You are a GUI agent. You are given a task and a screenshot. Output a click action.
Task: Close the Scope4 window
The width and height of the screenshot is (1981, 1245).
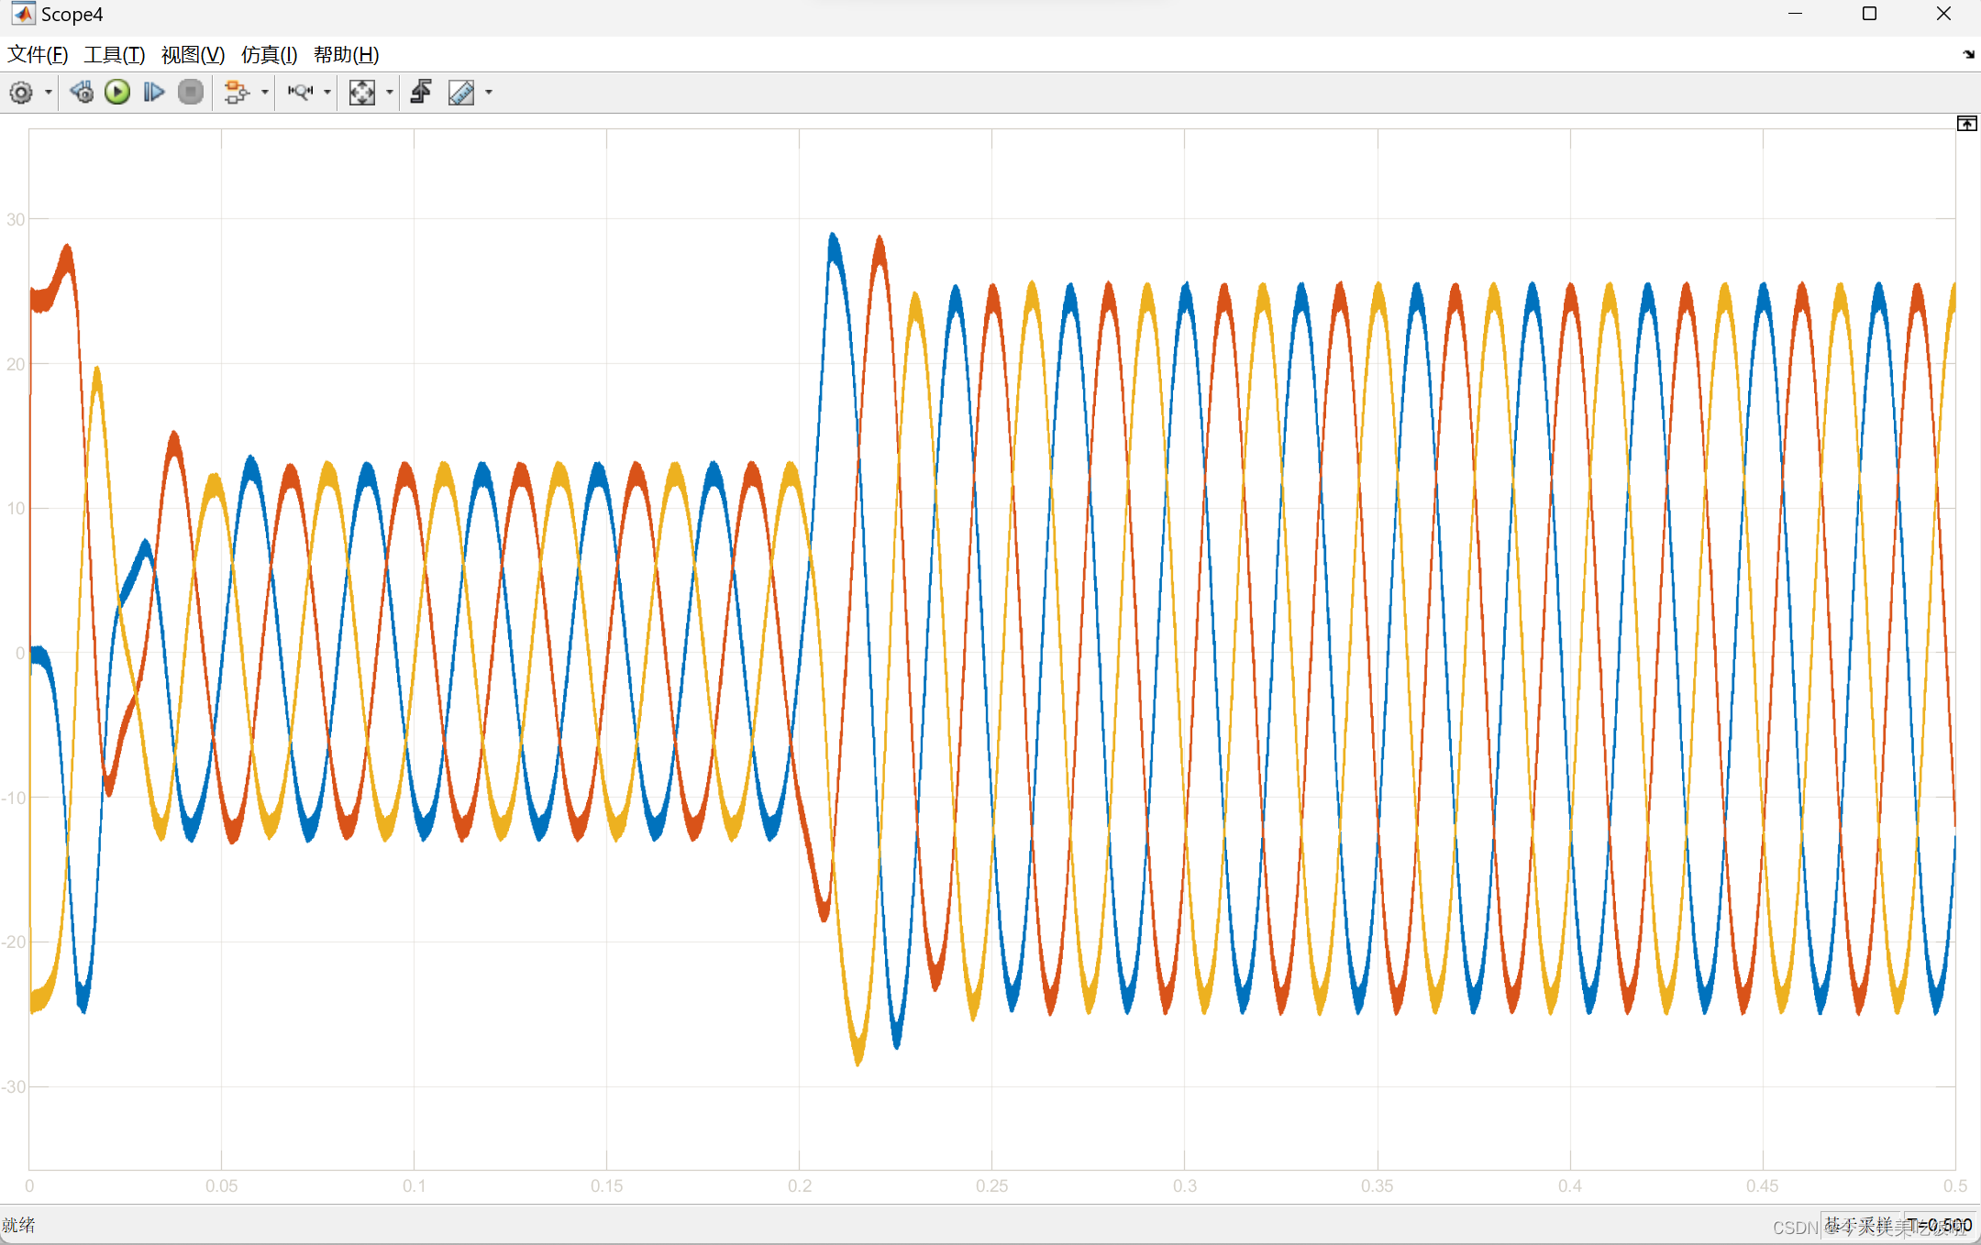pyautogui.click(x=1943, y=14)
